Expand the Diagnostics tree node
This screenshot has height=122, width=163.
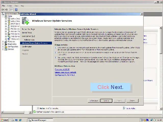coord(3,44)
